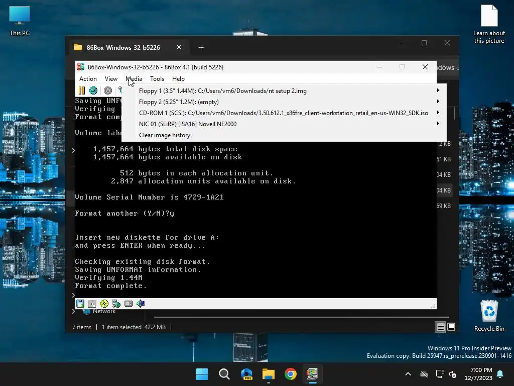Select Floppy 2 (empty) menu entry
Image resolution: width=514 pixels, height=386 pixels.
pos(284,102)
